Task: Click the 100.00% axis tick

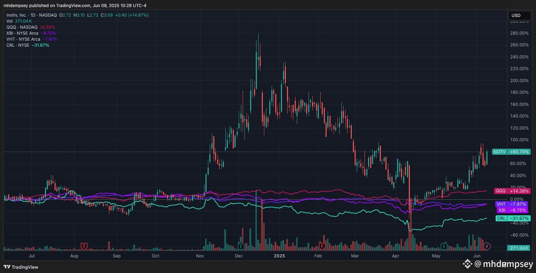Action: pos(519,140)
